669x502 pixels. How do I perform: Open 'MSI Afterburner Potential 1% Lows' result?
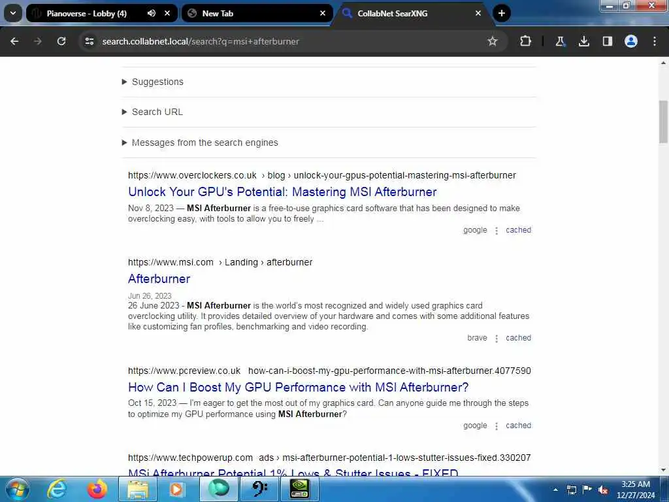click(293, 473)
